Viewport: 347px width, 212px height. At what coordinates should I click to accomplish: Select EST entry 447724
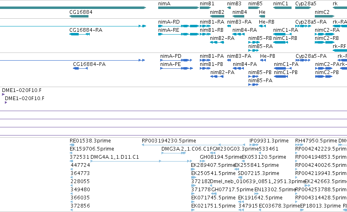80,165
